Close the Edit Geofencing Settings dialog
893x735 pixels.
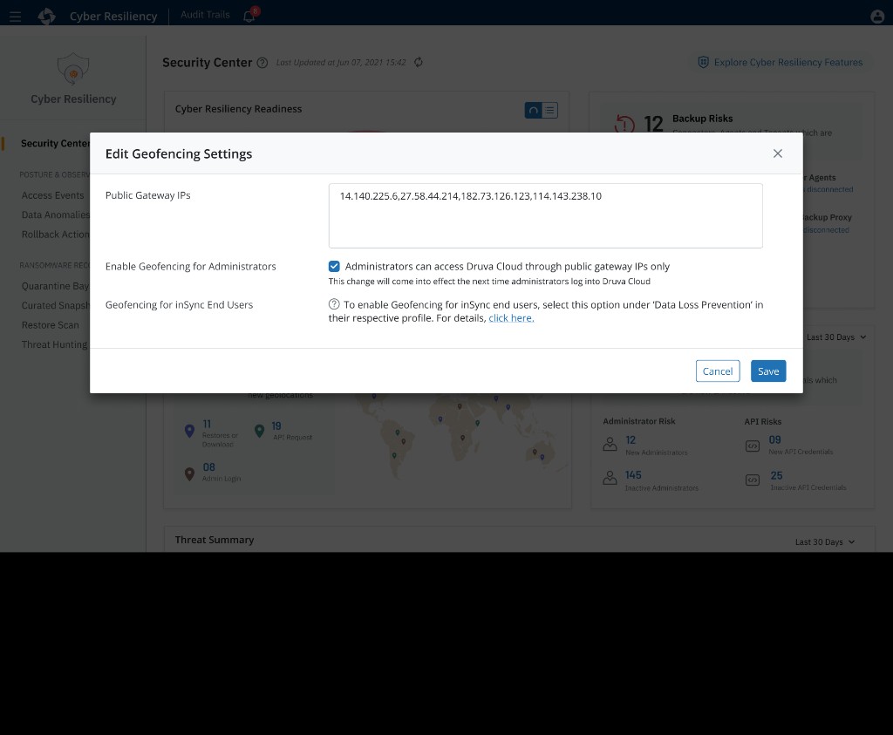click(777, 153)
